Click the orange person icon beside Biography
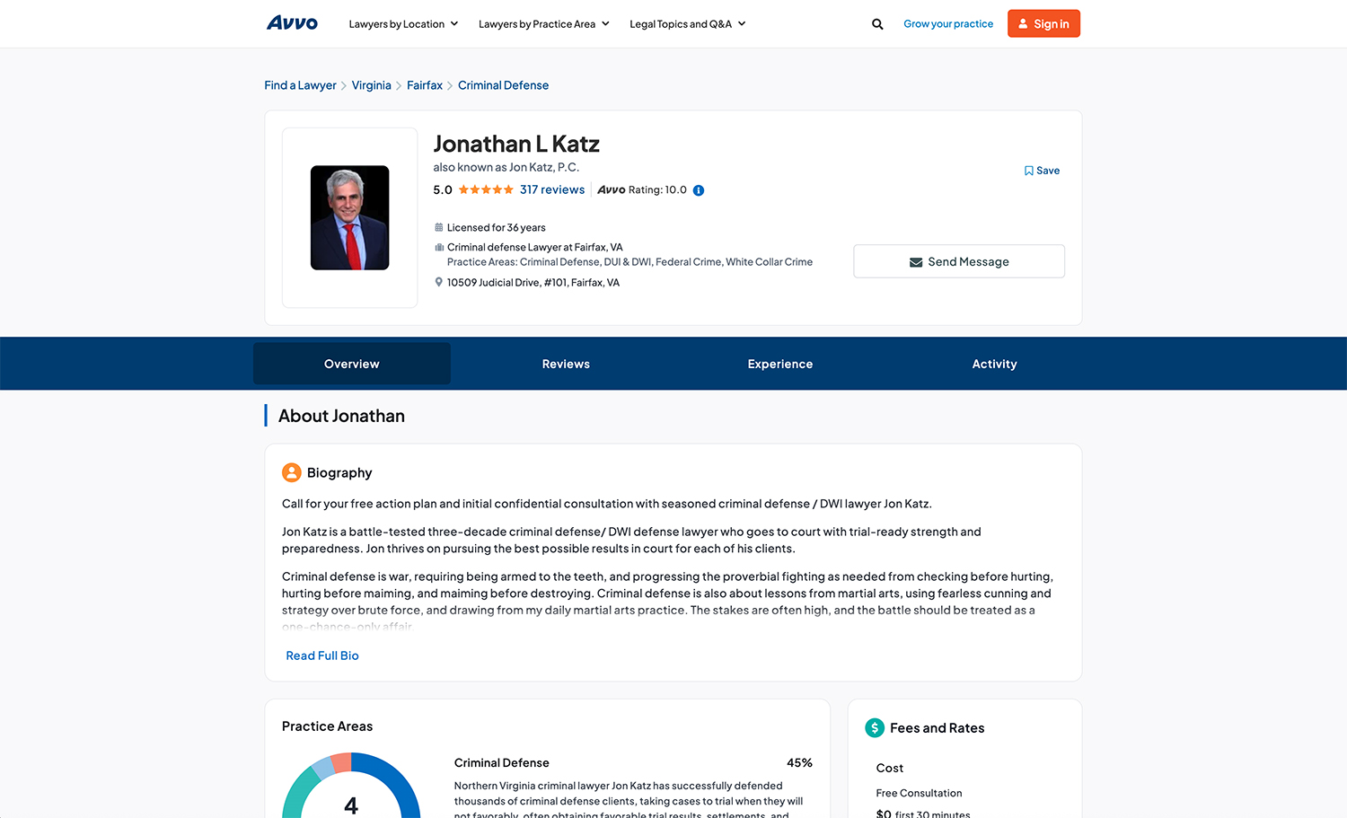1347x818 pixels. [291, 472]
